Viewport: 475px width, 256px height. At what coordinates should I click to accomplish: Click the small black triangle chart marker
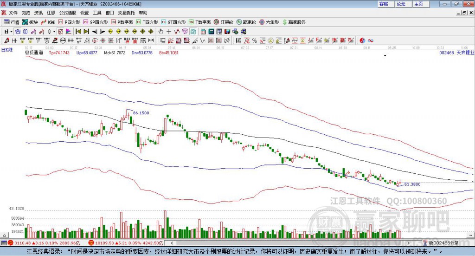(385, 55)
